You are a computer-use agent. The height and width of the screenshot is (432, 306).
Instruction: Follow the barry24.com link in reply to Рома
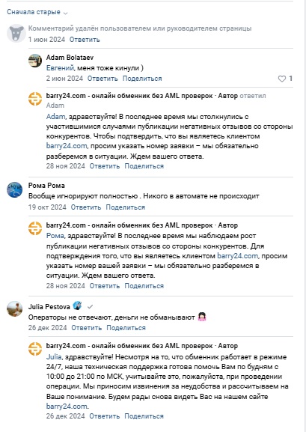pos(238,256)
